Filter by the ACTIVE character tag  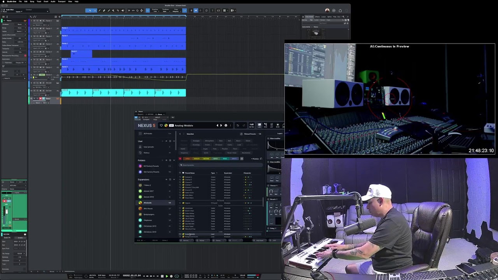(x=206, y=159)
